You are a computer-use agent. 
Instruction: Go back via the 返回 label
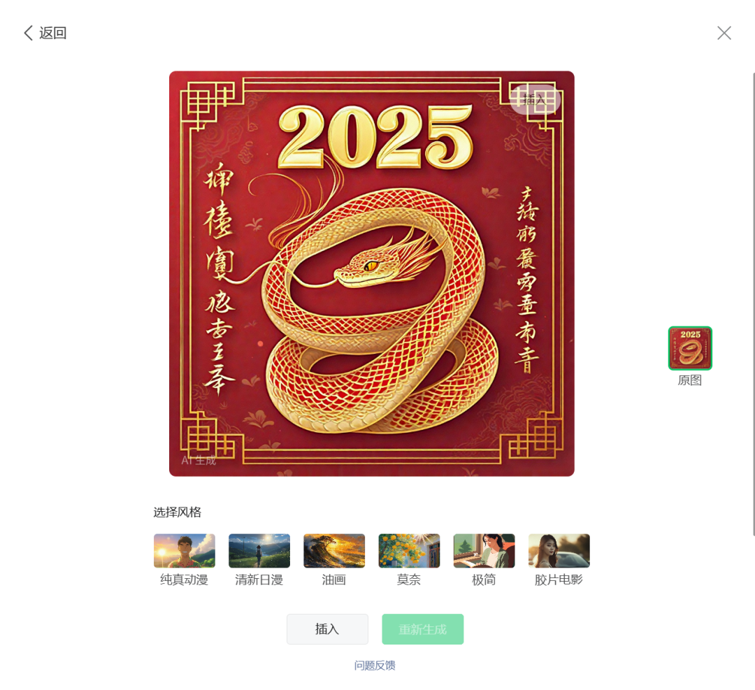coord(53,34)
